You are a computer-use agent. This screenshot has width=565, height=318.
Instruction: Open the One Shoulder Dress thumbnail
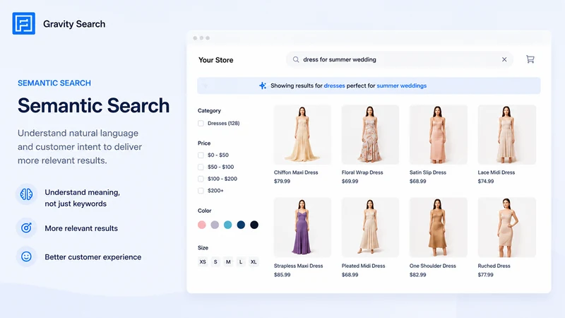(438, 227)
